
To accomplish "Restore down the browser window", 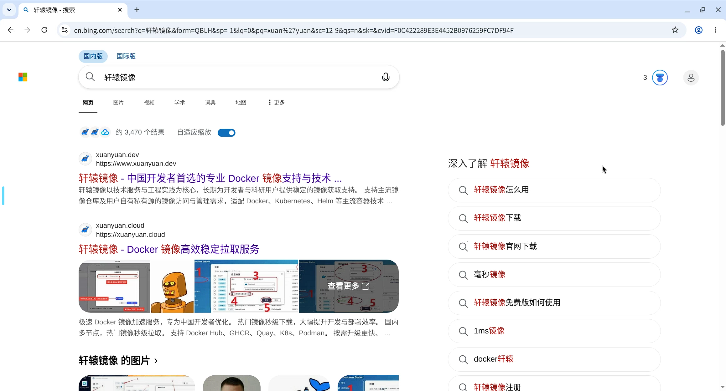I will (x=703, y=10).
